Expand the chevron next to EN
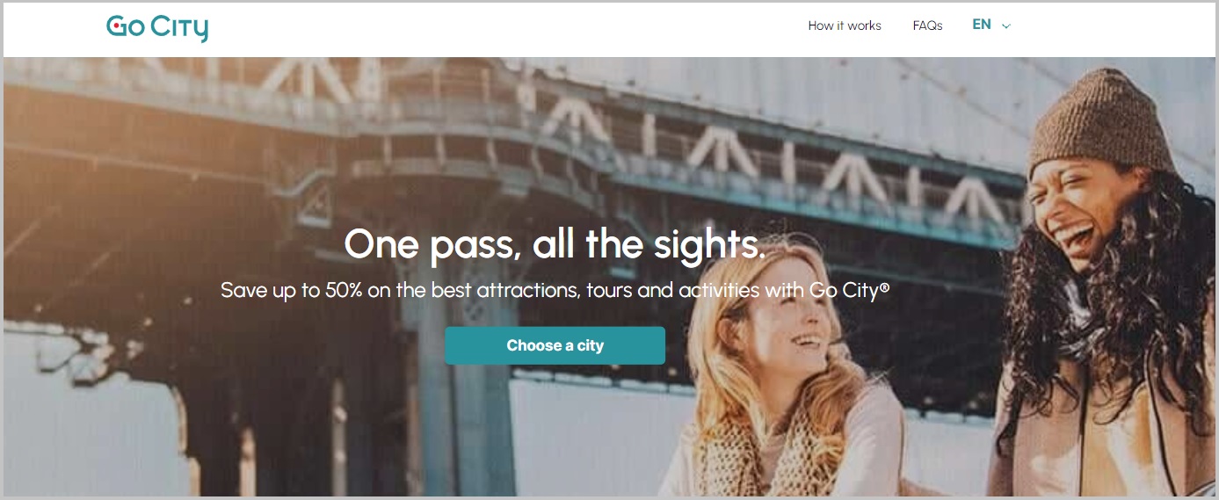Viewport: 1219px width, 500px height. click(x=1006, y=26)
